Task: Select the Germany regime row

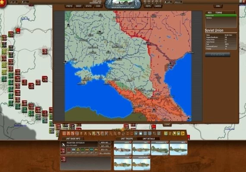Action: [x=221, y=18]
